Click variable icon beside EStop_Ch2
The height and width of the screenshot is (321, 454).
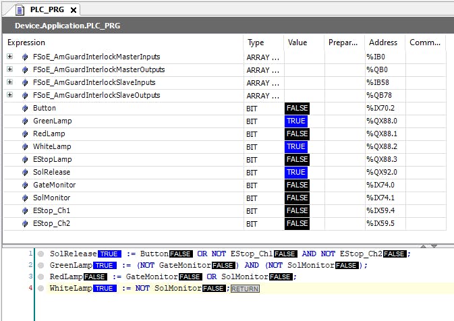coord(25,223)
